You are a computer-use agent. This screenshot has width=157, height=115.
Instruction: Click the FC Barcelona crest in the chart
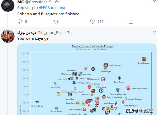coord(144,59)
